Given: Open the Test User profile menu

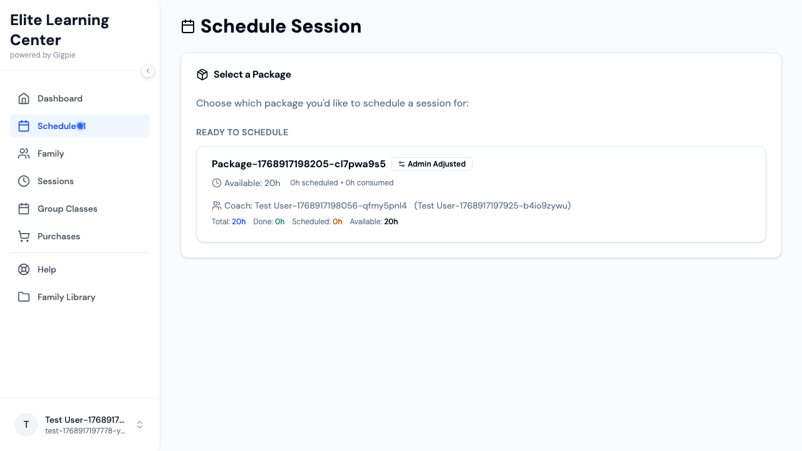Looking at the screenshot, I should point(85,425).
